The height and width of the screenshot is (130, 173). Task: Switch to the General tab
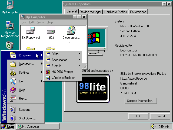[x=71, y=11]
